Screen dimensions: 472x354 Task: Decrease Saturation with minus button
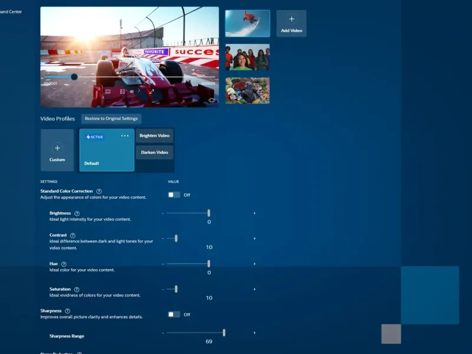(x=163, y=289)
